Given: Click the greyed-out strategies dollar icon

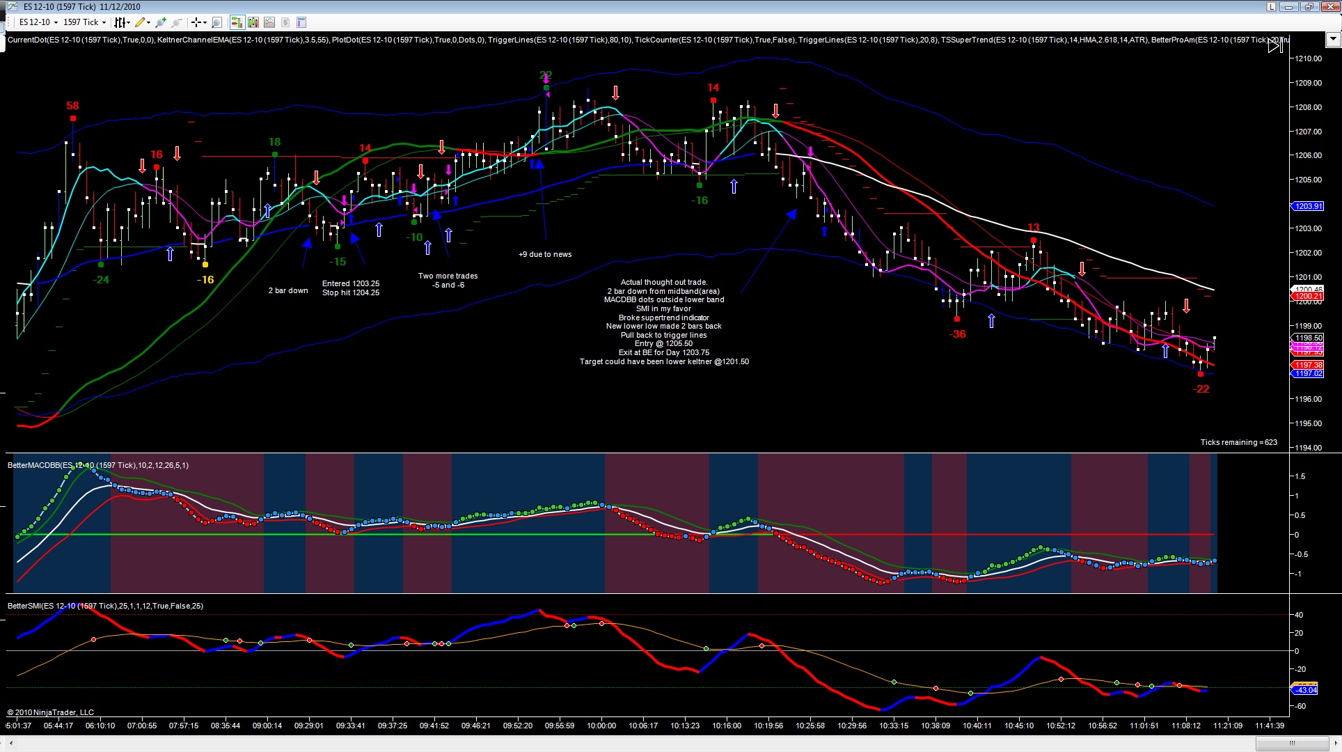Looking at the screenshot, I should click(285, 22).
